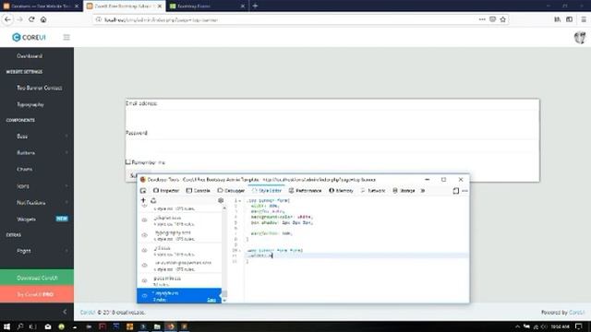
Task: Click the Pocket save icon in address bar
Action: click(x=492, y=19)
